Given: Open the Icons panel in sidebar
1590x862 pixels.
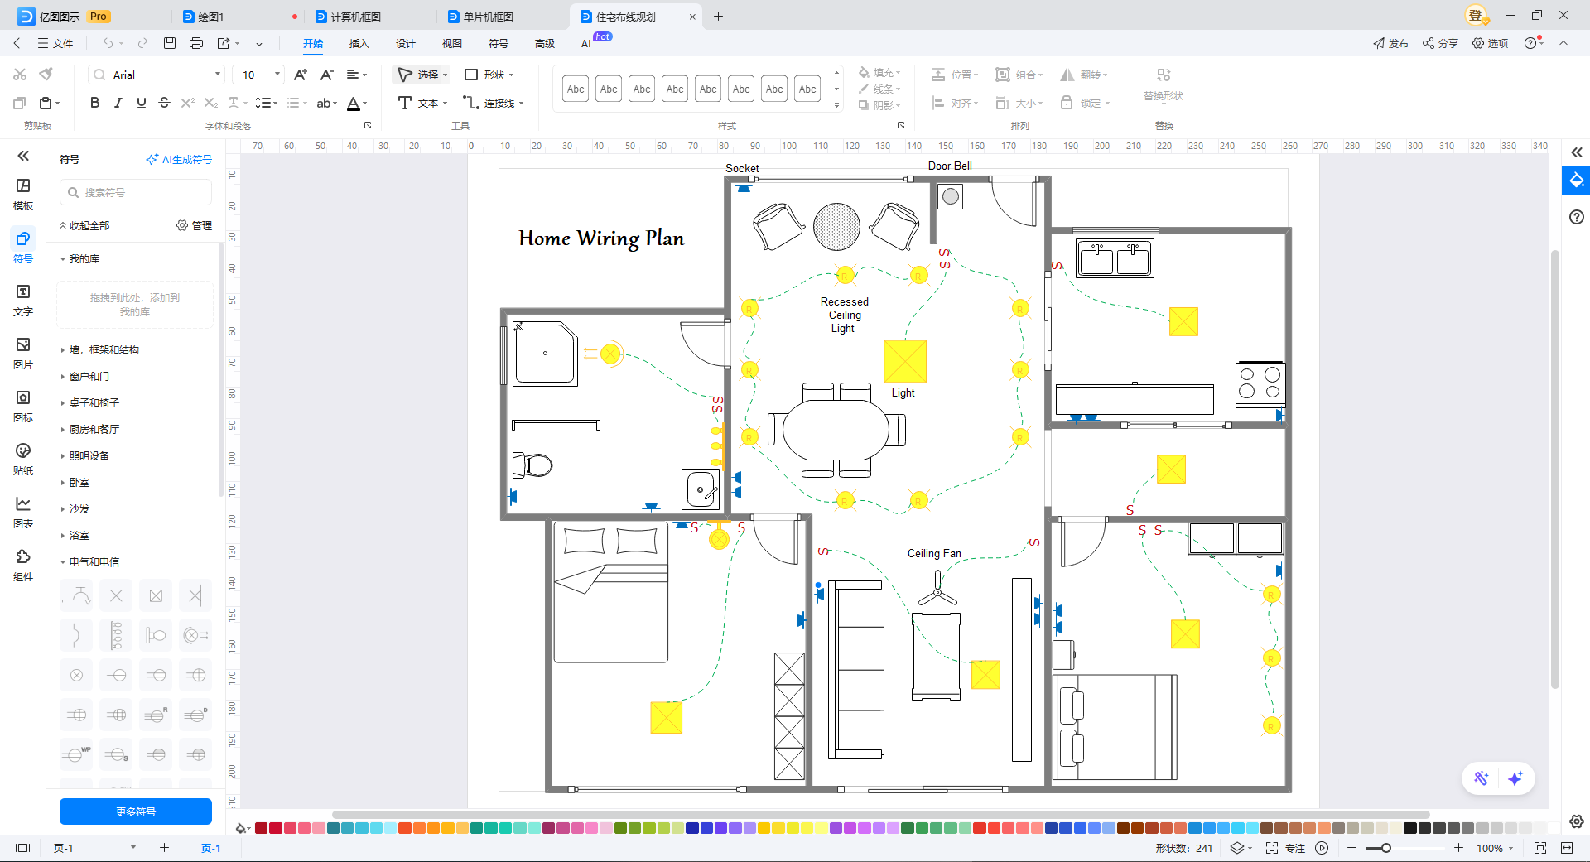Looking at the screenshot, I should click(23, 407).
